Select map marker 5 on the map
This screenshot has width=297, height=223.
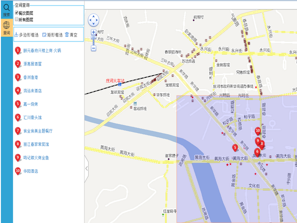(x=235, y=148)
